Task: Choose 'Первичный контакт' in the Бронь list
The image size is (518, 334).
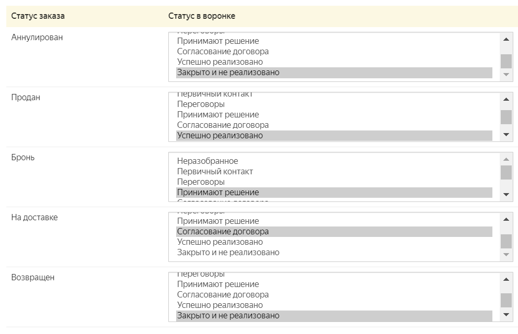Action: (215, 172)
